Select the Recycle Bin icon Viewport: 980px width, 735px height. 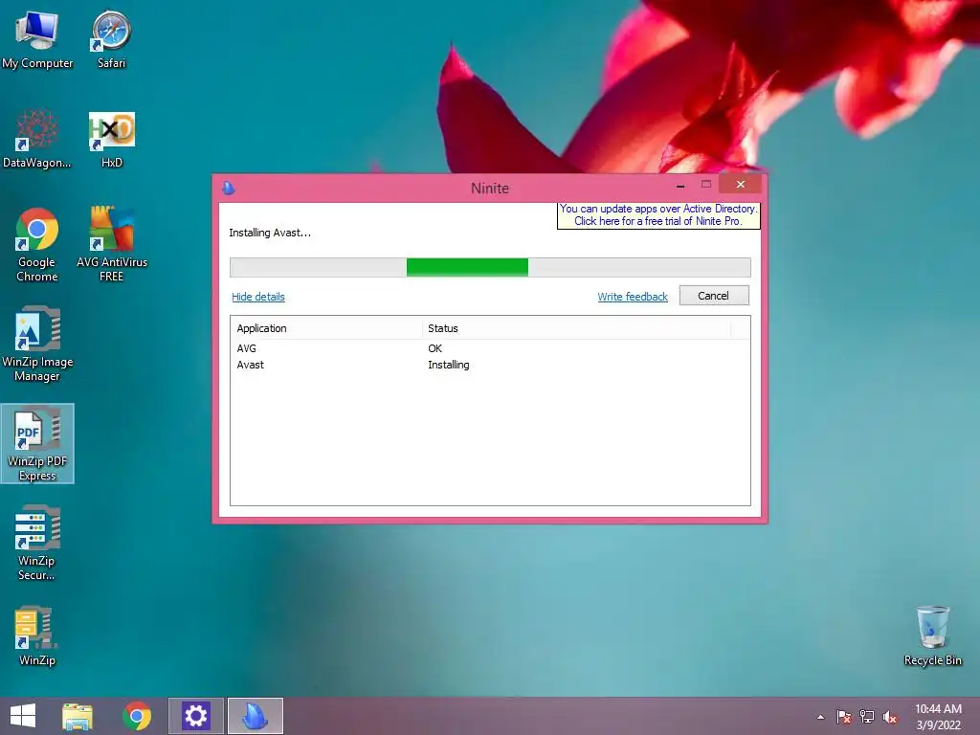(x=932, y=635)
